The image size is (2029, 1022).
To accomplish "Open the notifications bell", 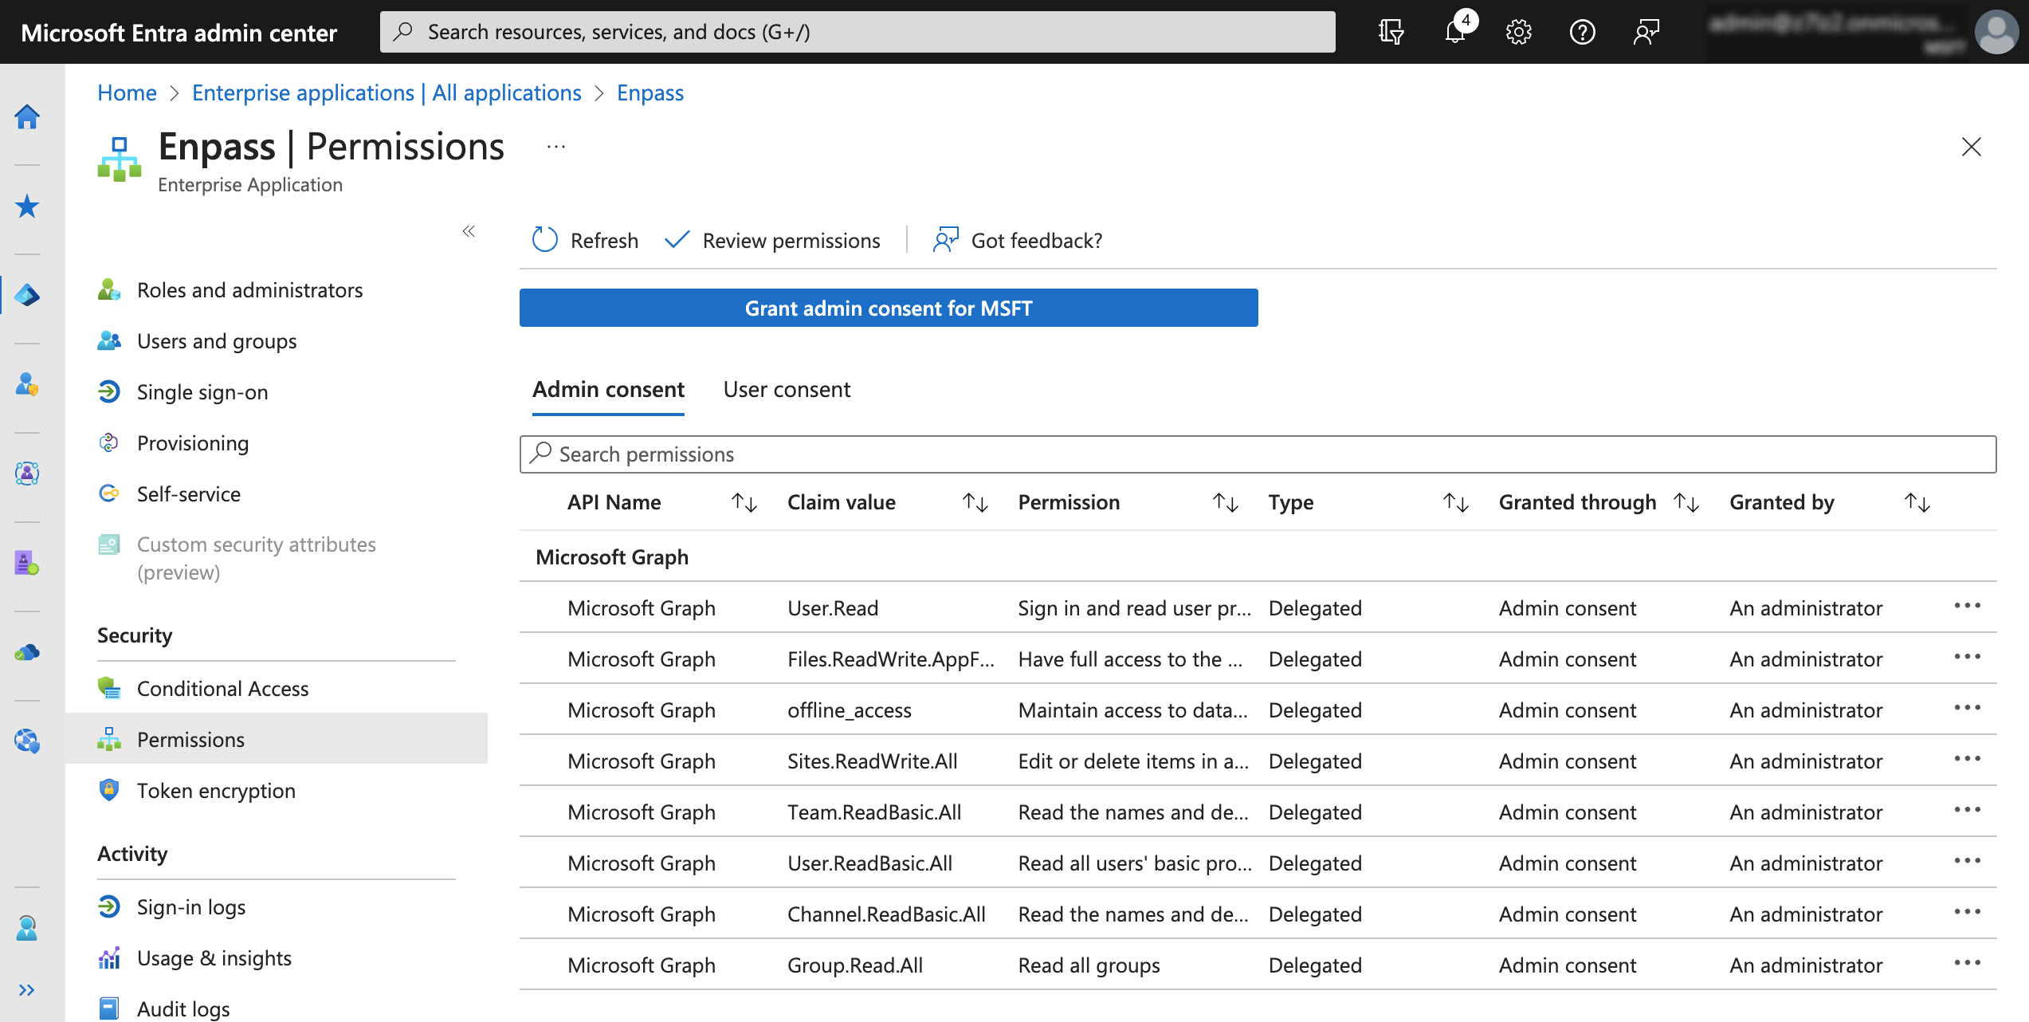I will [x=1455, y=32].
